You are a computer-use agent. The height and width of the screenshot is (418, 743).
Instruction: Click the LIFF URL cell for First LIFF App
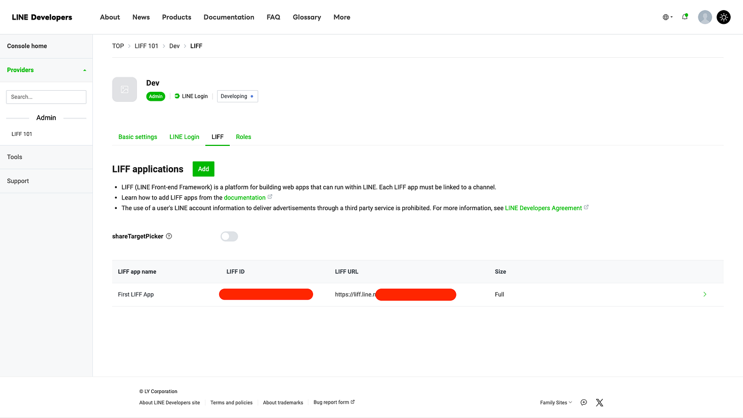[x=395, y=294]
